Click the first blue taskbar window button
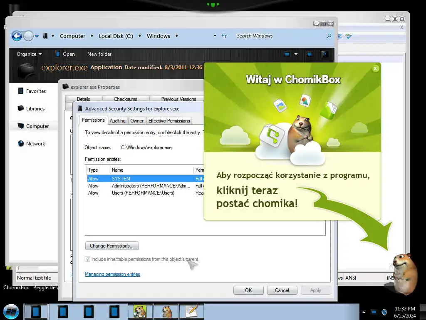The image size is (426, 320). (36, 312)
